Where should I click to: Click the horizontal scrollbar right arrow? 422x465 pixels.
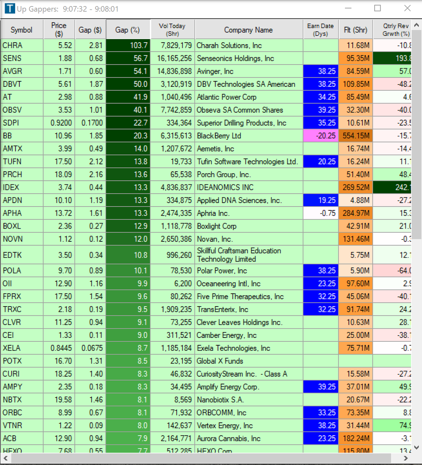[406, 458]
